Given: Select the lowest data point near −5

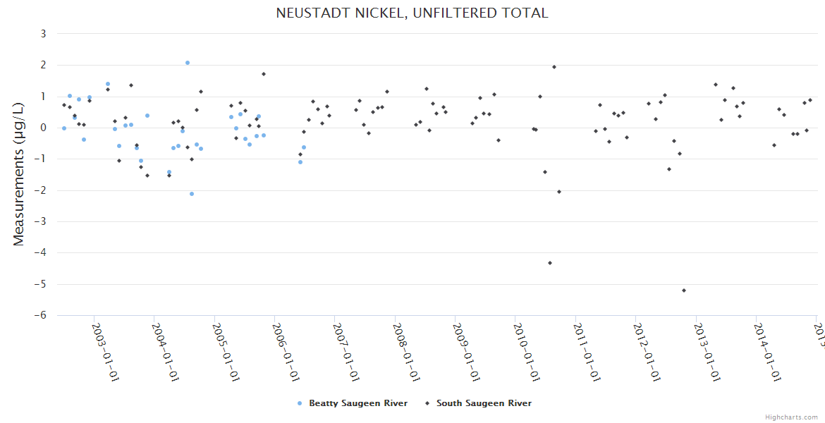Looking at the screenshot, I should 684,290.
